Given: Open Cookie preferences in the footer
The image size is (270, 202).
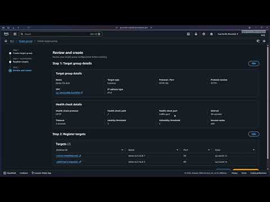Looking at the screenshot, I should 258,173.
